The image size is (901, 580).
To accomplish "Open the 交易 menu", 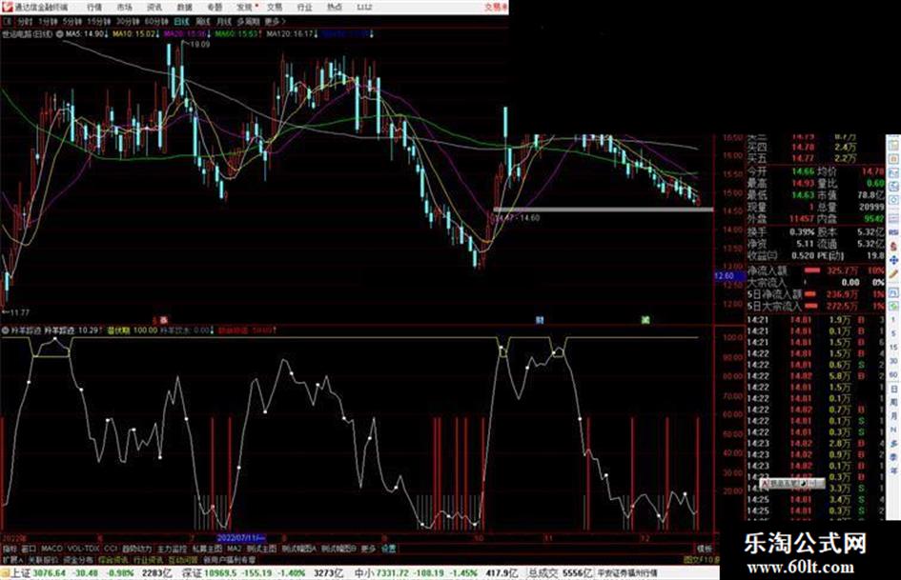I will pos(275,8).
